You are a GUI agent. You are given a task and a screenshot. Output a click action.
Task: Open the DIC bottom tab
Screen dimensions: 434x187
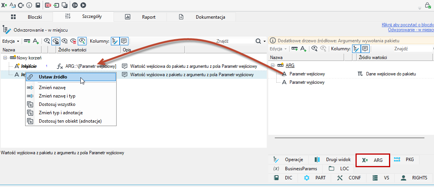[283, 178]
